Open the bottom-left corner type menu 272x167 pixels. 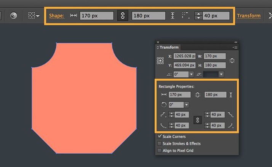click(163, 126)
